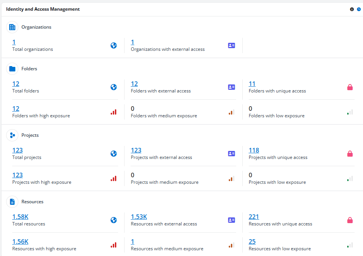Click the orange medium exposure icon for Resources
The width and height of the screenshot is (363, 256).
231,245
